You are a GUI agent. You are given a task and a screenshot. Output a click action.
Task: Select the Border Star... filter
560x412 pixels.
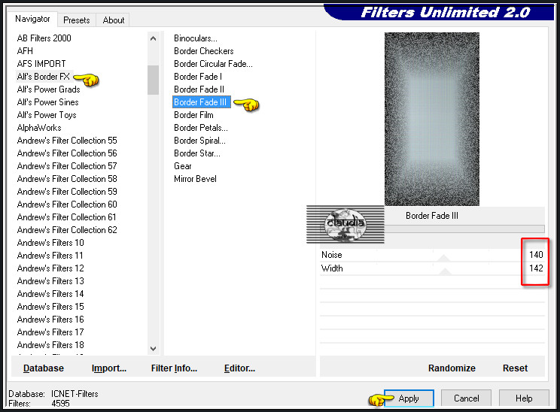tap(197, 153)
